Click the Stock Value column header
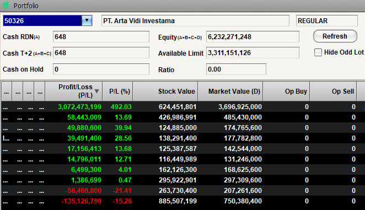365x210 pixels. tap(165, 91)
